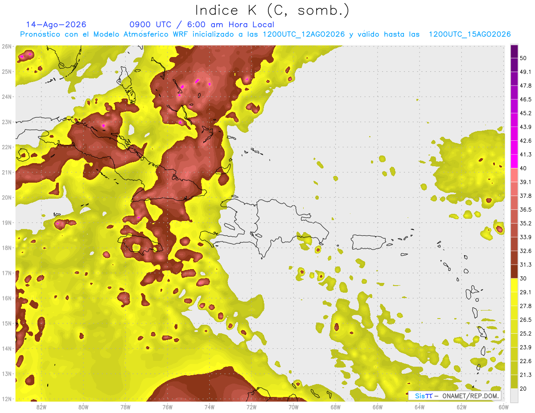Click the '19N' latitude label
This screenshot has width=535, height=413.
(x=7, y=223)
